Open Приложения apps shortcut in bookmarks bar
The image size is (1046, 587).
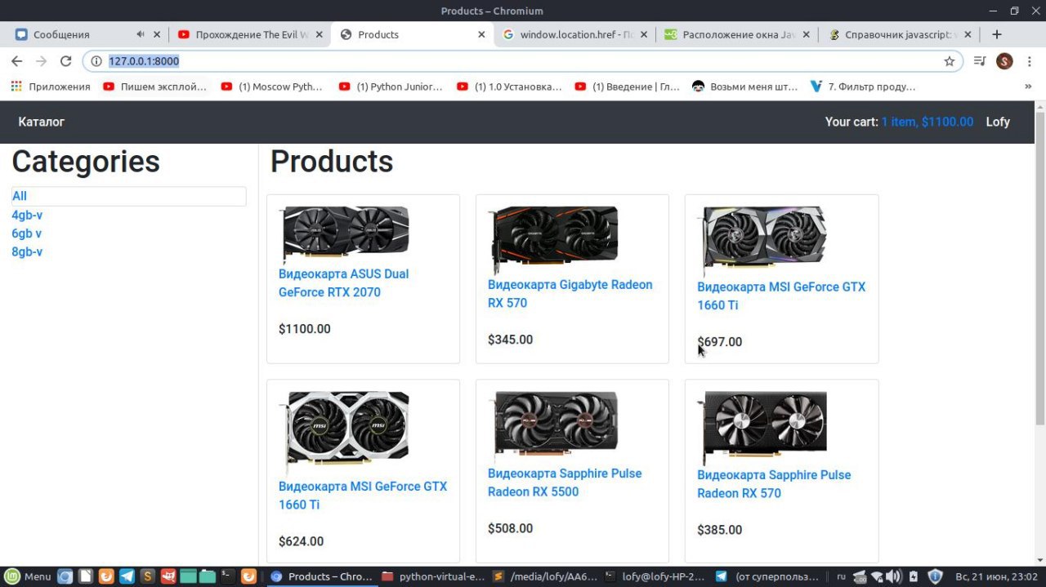(51, 87)
